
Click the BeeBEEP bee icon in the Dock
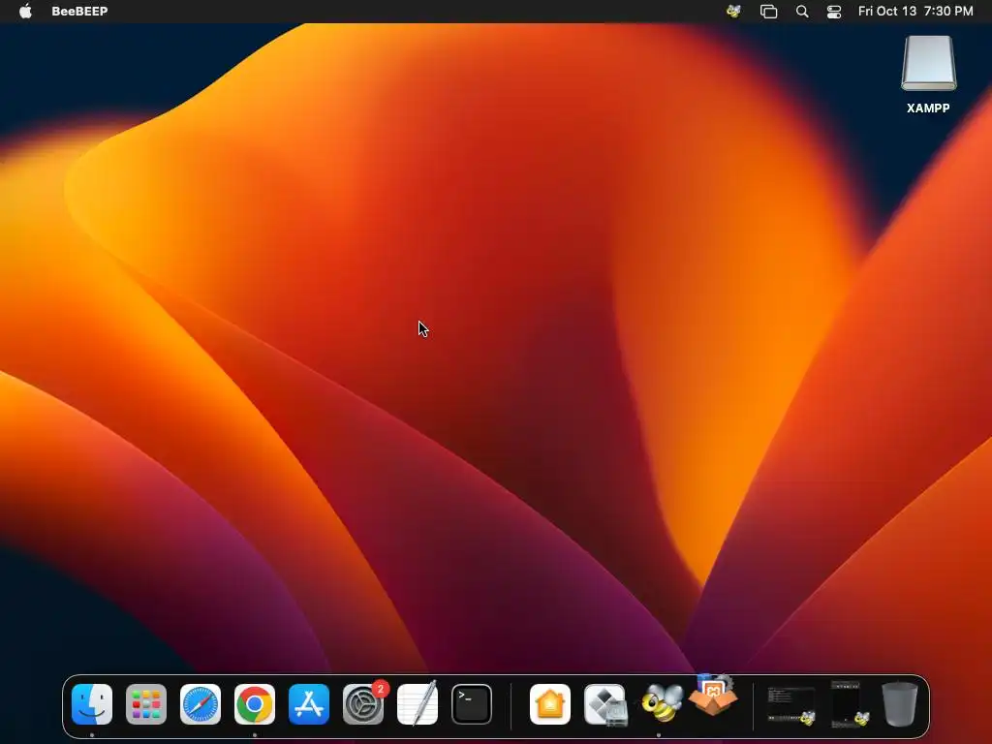tap(661, 703)
